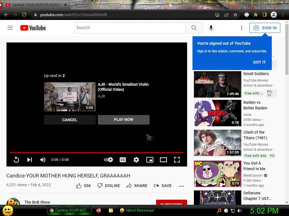Click the DISLIKE button
289x216 pixels.
(x=109, y=186)
